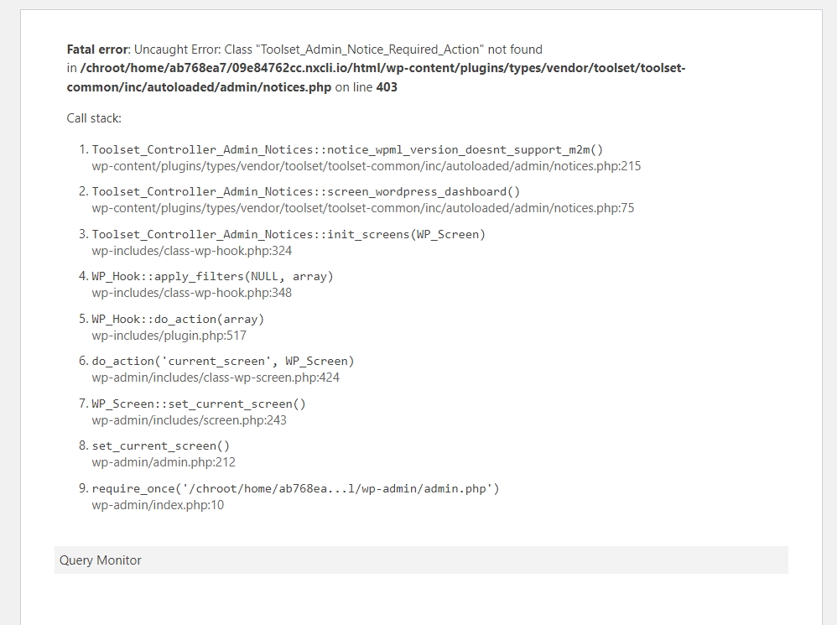
Task: Select the notice_wpml_version_doesnt_support_m2m() stack entry
Action: 347,150
